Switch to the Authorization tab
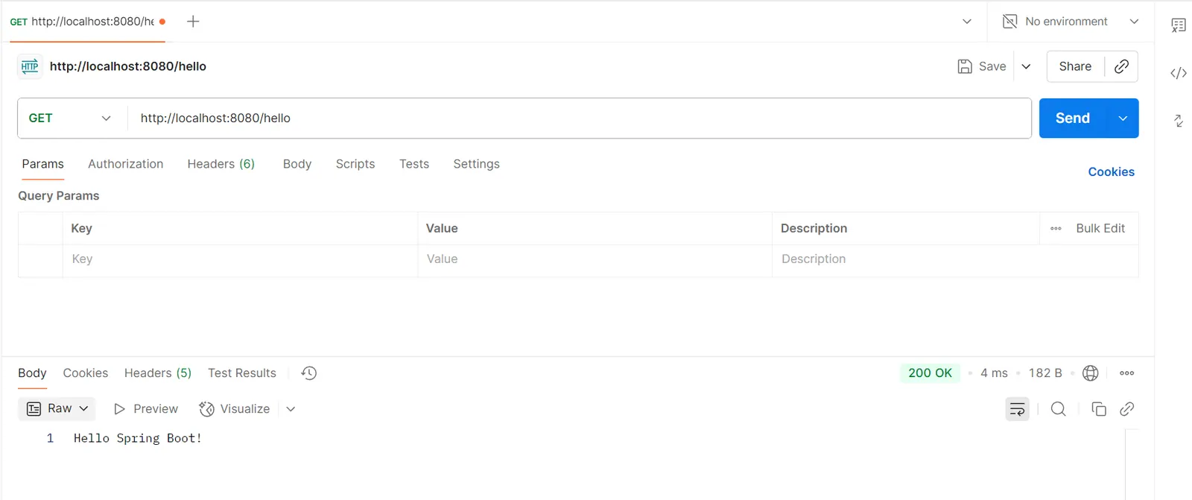This screenshot has width=1192, height=500. click(x=125, y=164)
